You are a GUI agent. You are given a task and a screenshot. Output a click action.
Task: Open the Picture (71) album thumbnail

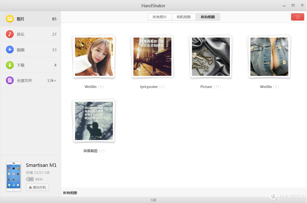point(211,57)
